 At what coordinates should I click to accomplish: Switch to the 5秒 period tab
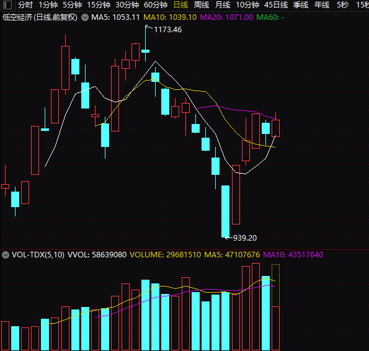tap(342, 5)
